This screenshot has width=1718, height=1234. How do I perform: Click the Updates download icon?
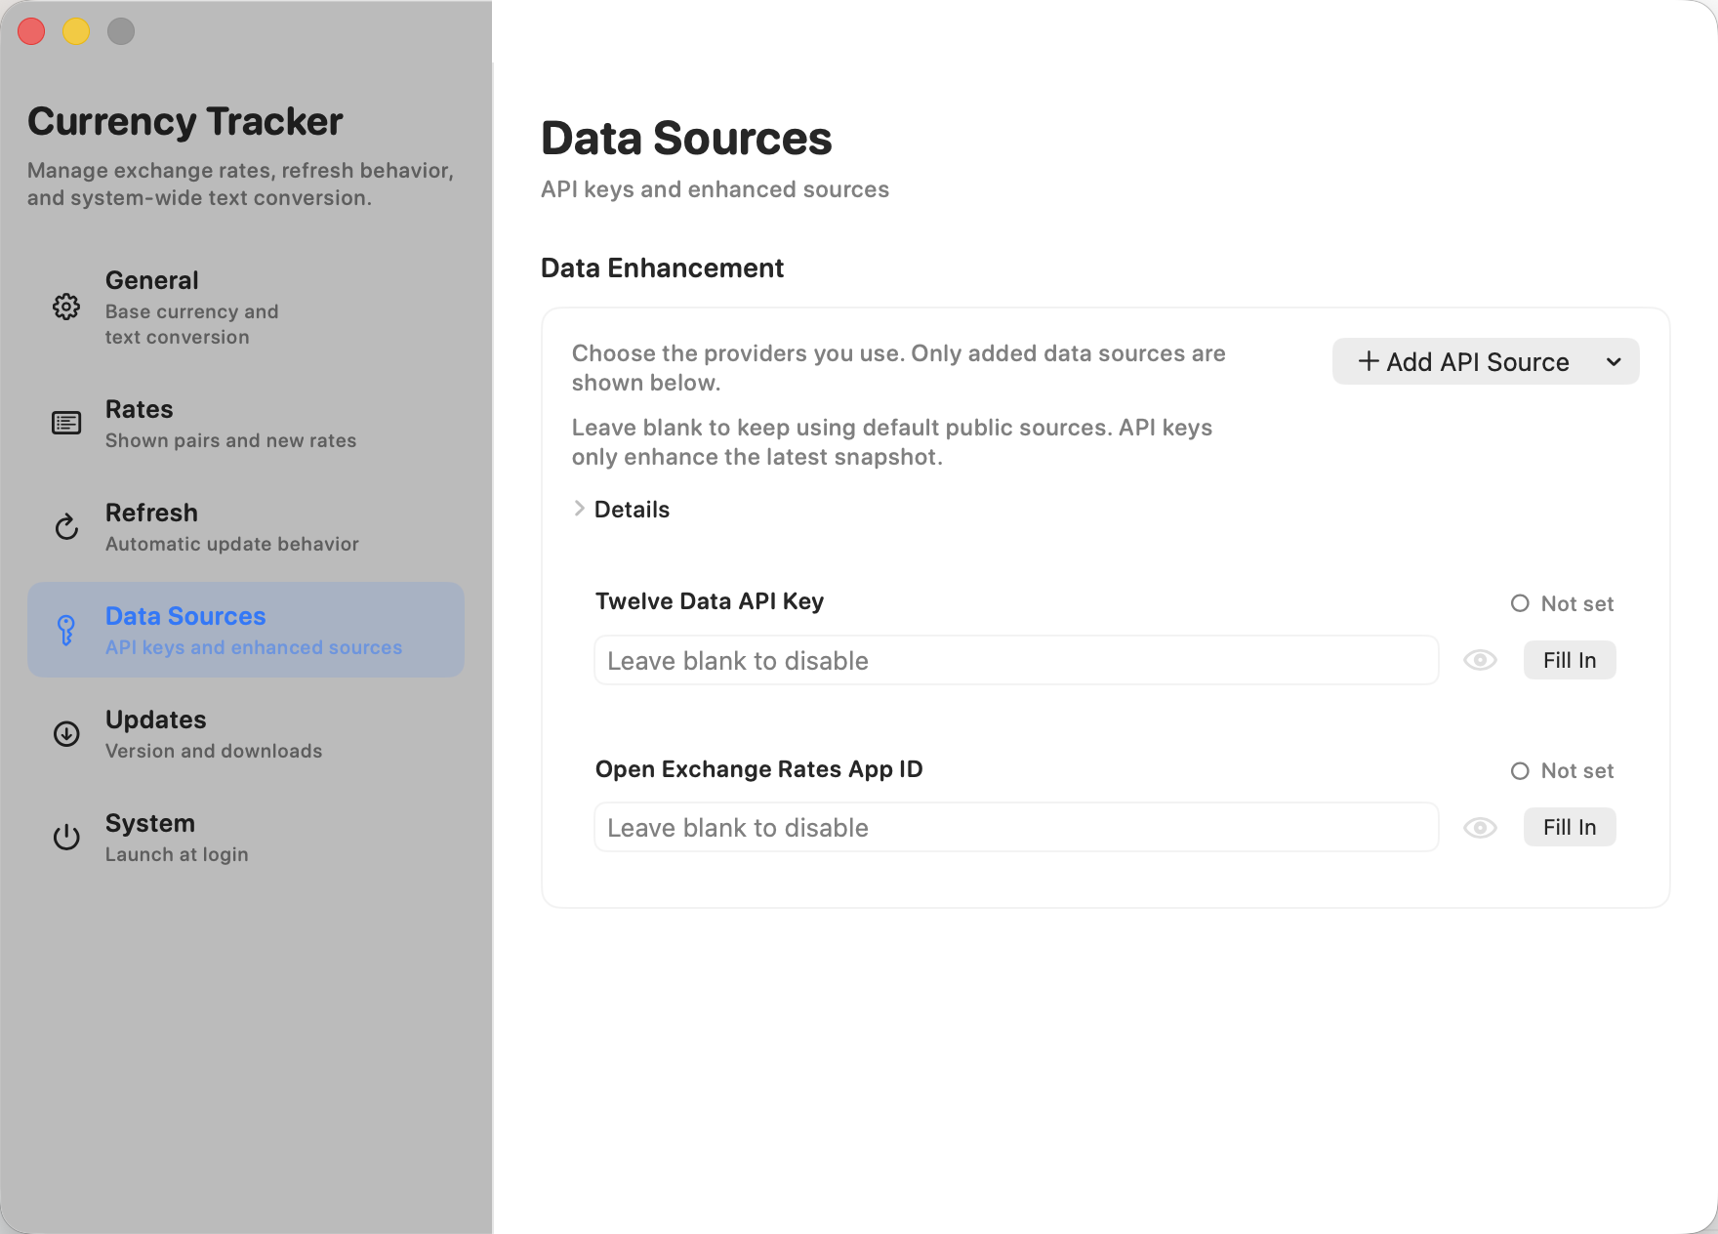coord(65,733)
